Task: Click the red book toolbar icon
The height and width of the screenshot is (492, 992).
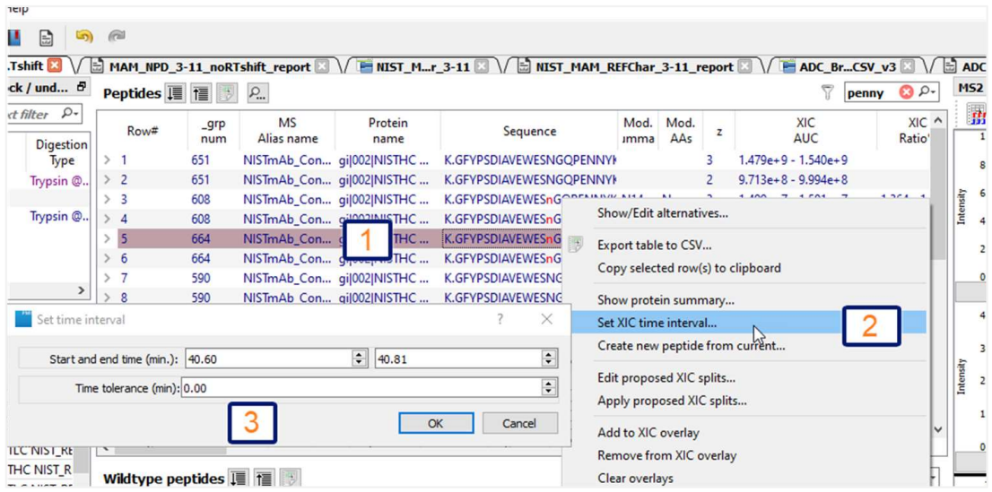Action: click(14, 38)
